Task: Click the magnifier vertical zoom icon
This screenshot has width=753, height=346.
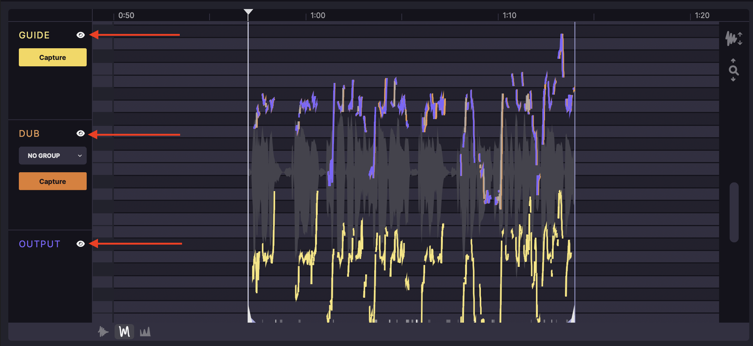Action: point(733,70)
